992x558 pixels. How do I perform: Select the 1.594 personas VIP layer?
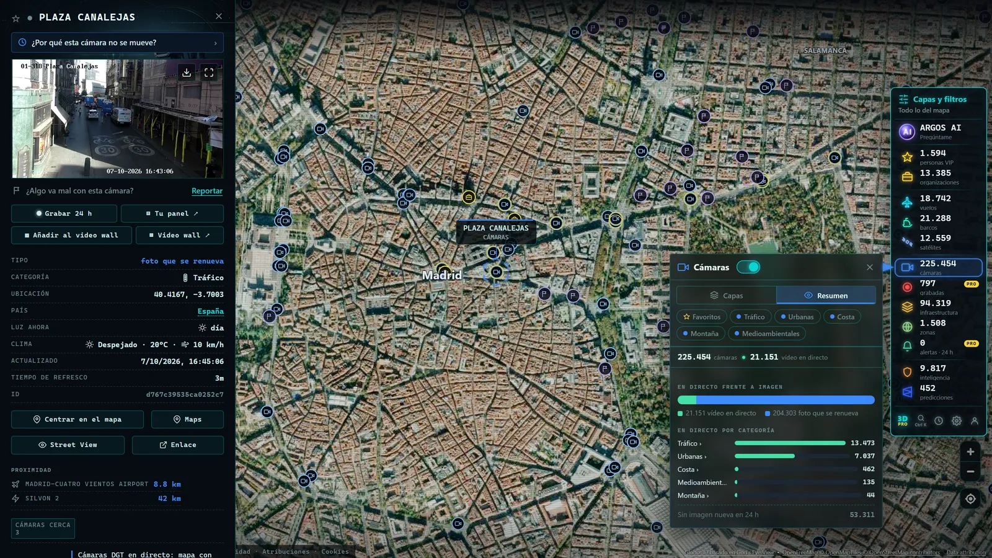tap(939, 157)
